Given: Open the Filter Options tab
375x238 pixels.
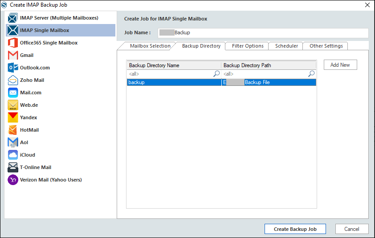Looking at the screenshot, I should [x=248, y=46].
